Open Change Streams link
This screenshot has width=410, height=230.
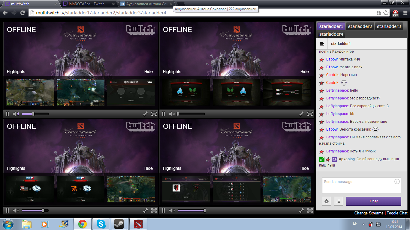(x=369, y=213)
